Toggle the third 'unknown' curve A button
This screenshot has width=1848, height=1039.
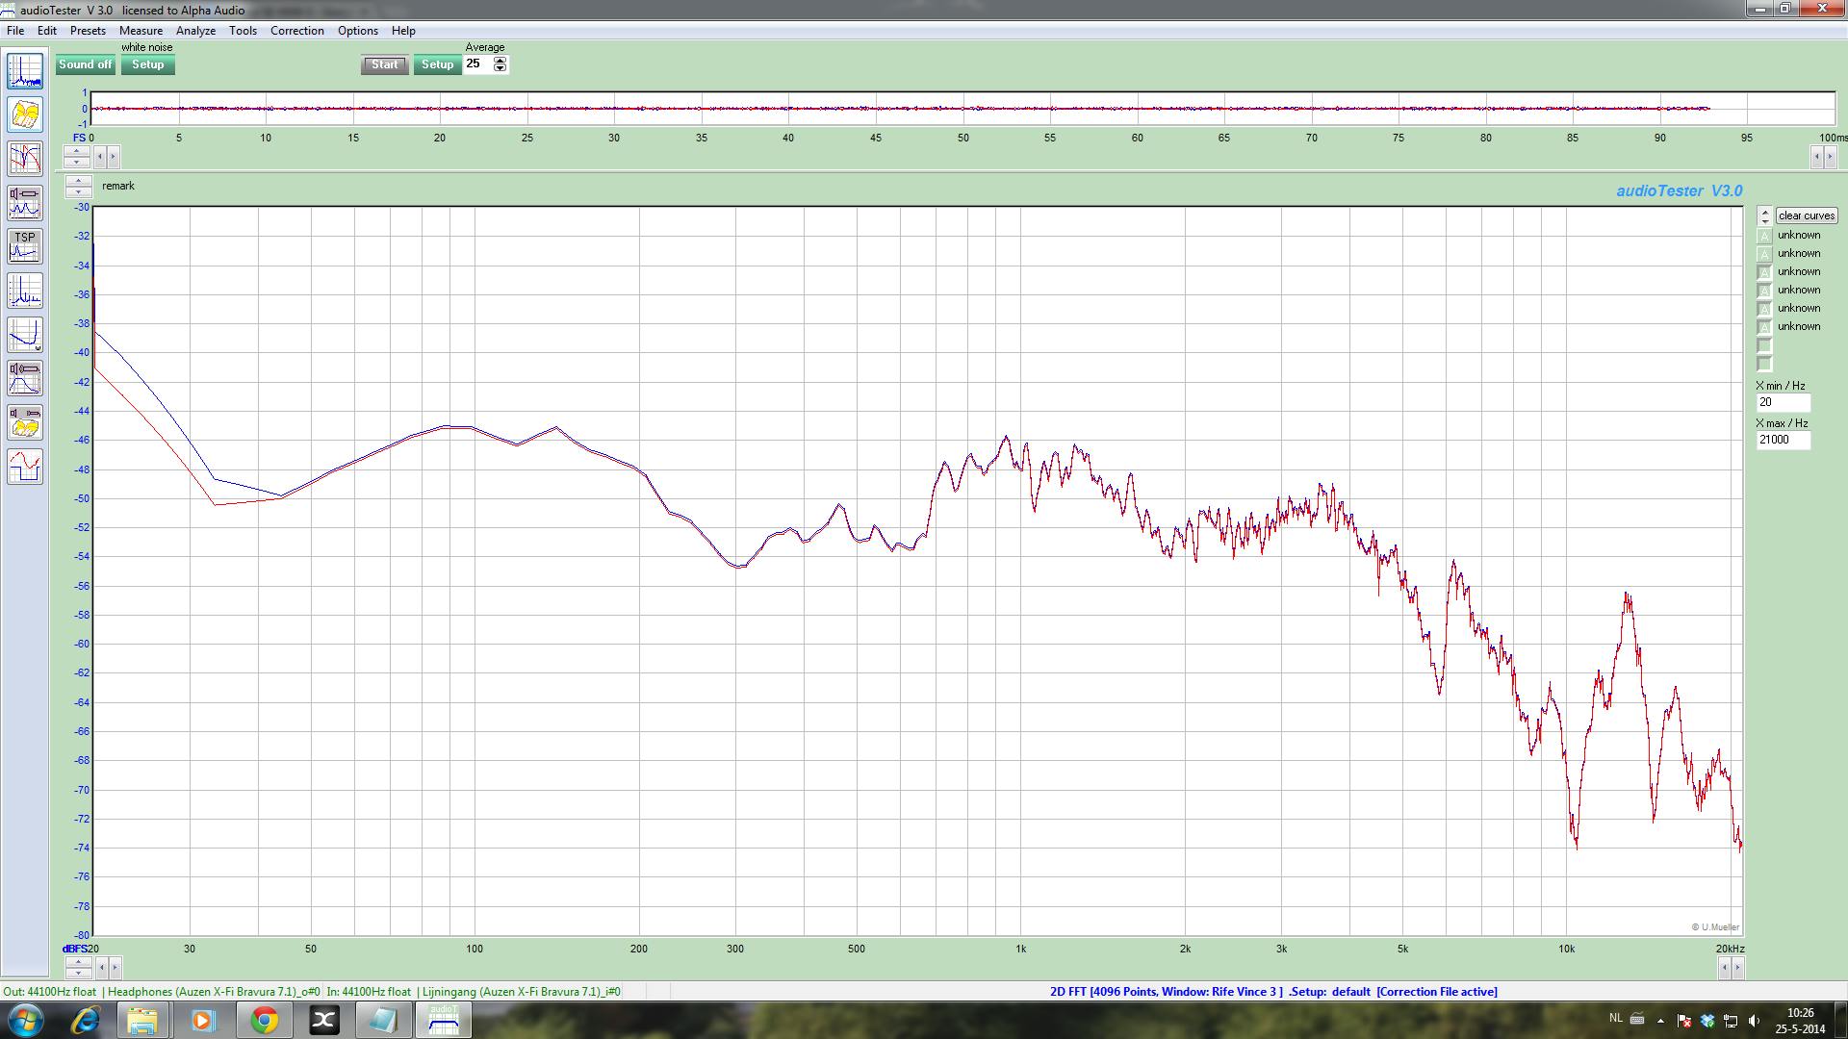(x=1764, y=272)
